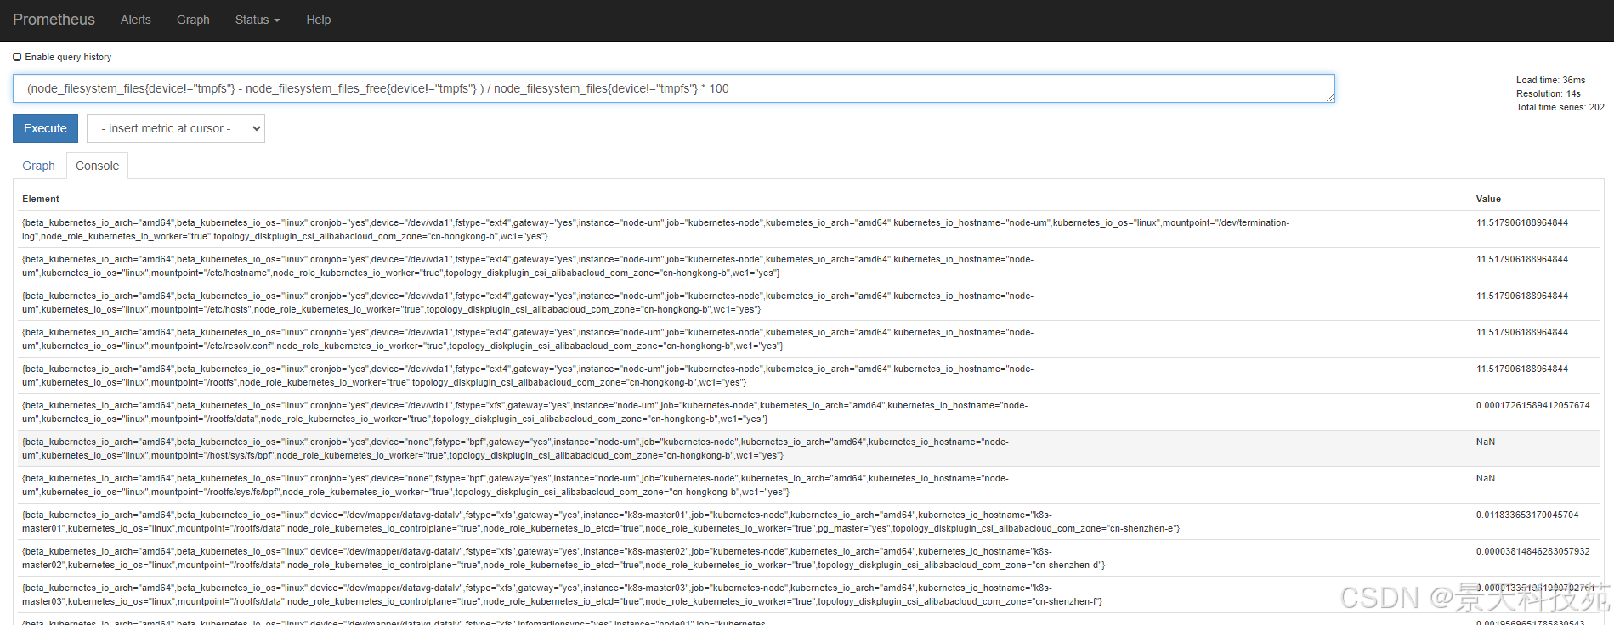Select row with mountpoint /rootfs/sys/fs/bpf

(x=808, y=485)
